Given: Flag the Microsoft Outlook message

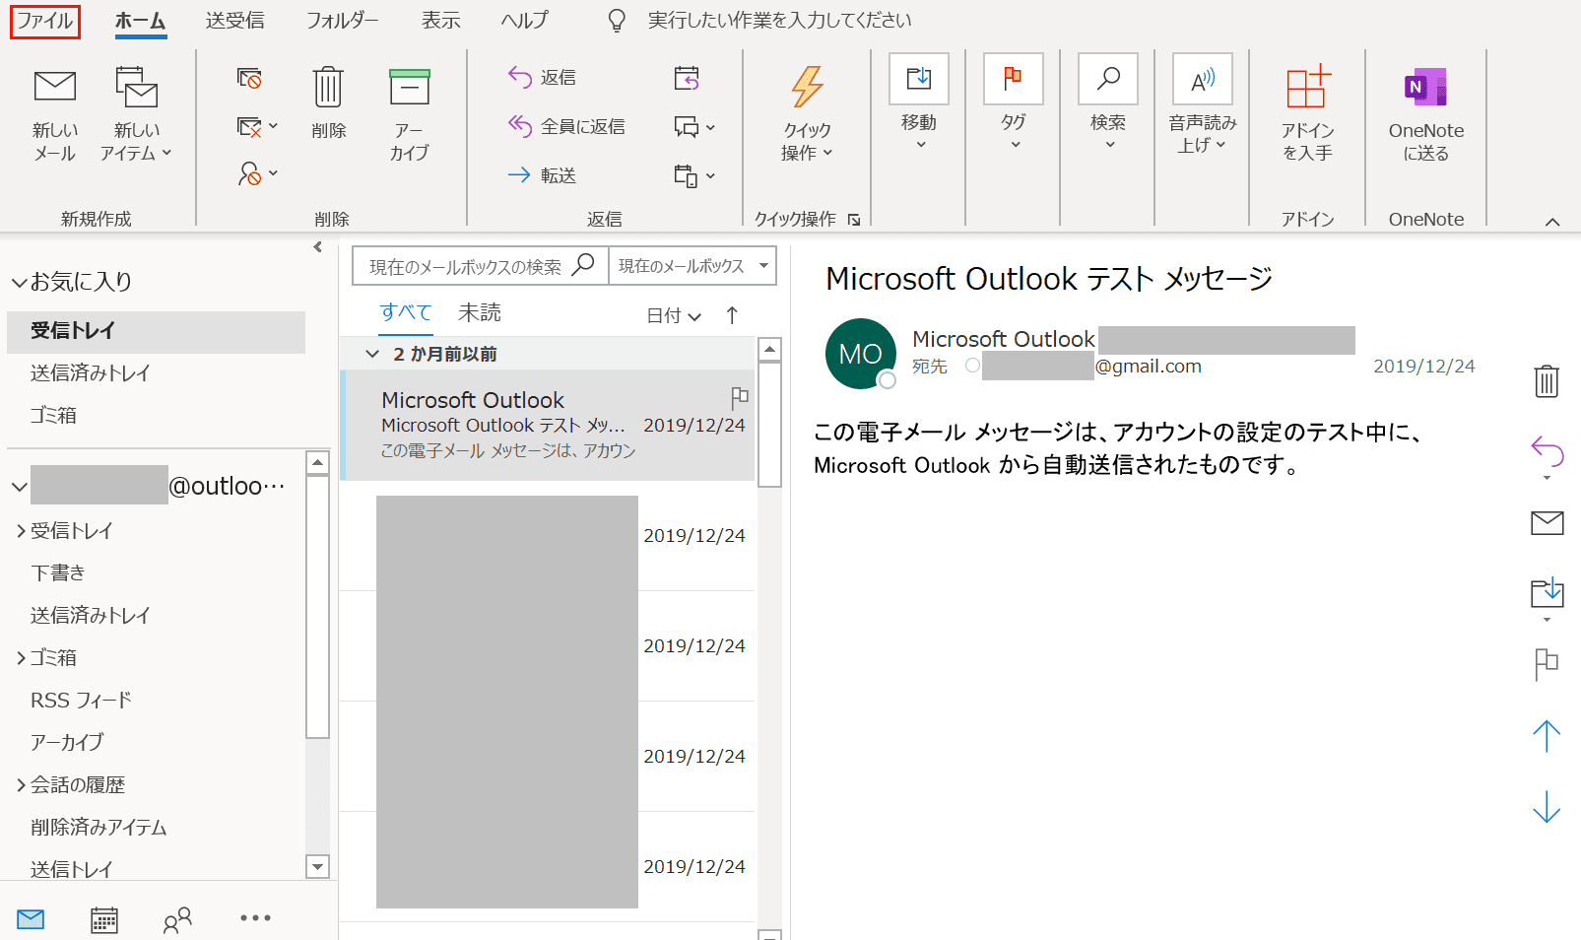Looking at the screenshot, I should pos(740,397).
